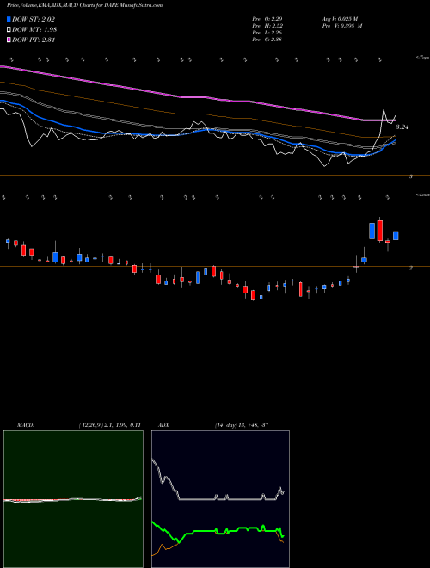Click the 'Pre H: 2.52' high value
The height and width of the screenshot is (568, 430).
click(x=267, y=26)
